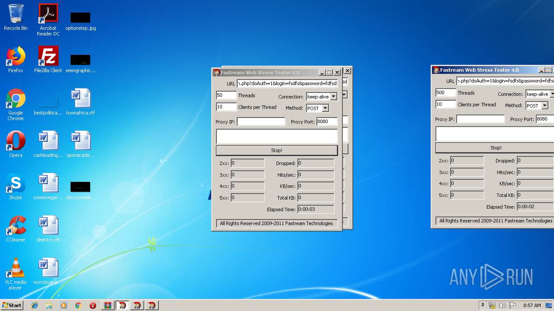The image size is (554, 311).
Task: Click large blank text box in right window
Action: 495,133
